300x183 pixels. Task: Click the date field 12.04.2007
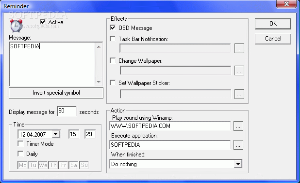34,134
